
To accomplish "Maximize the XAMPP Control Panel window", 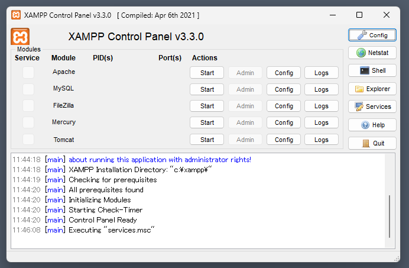I will pyautogui.click(x=359, y=15).
